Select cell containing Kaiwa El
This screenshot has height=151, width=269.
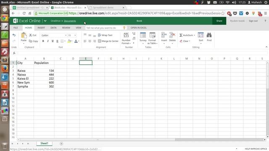tap(25, 78)
